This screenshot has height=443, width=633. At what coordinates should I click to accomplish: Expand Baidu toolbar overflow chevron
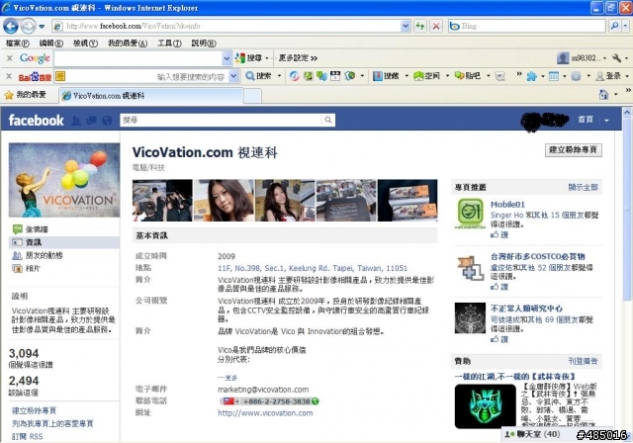coord(519,74)
